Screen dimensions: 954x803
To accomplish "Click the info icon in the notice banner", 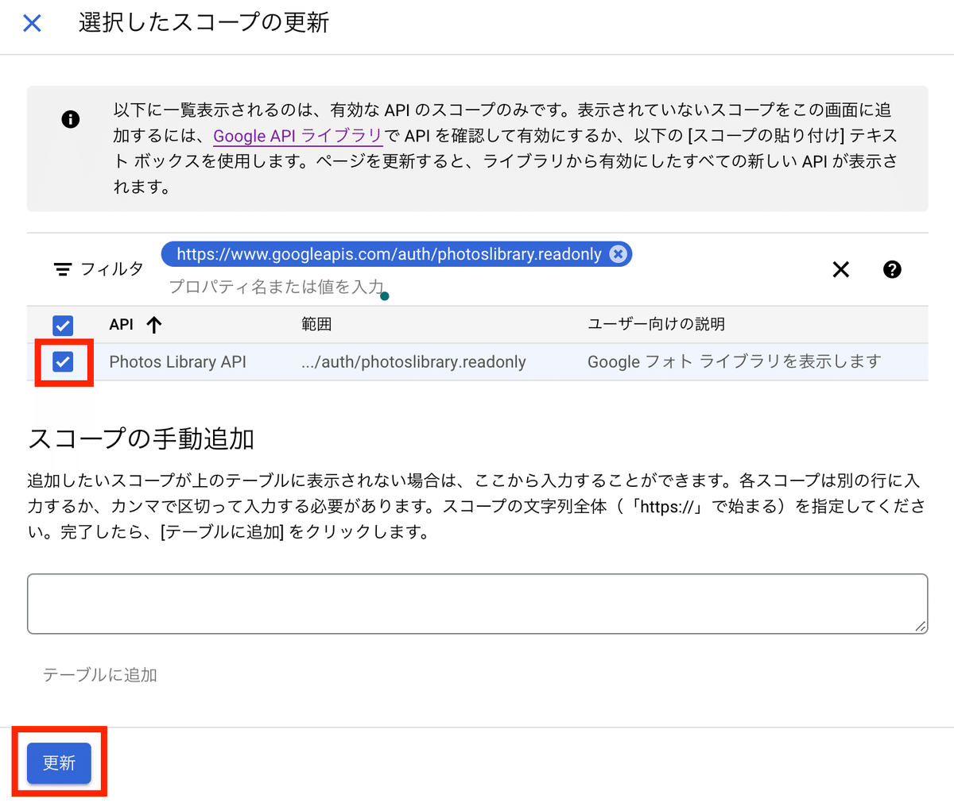I will click(71, 120).
